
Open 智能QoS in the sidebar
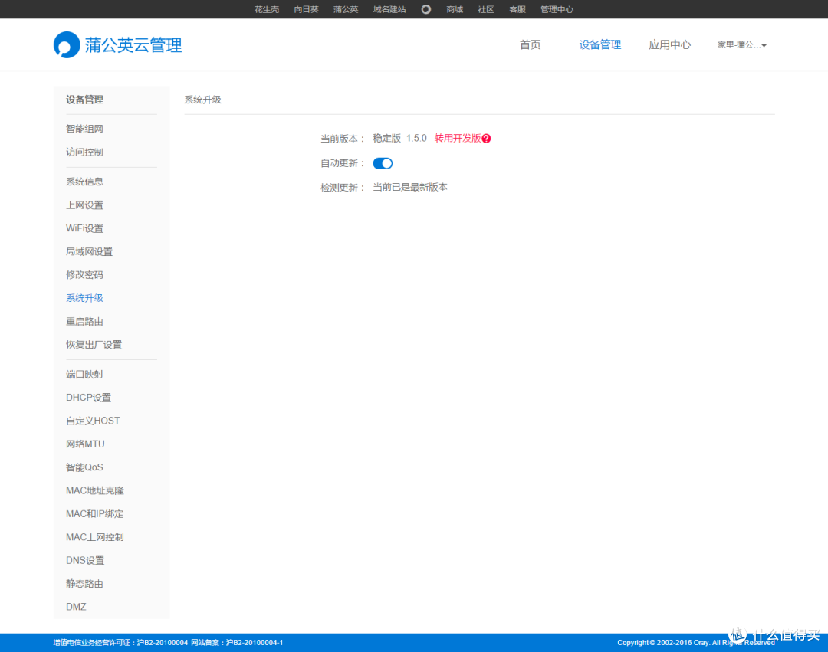coord(84,467)
